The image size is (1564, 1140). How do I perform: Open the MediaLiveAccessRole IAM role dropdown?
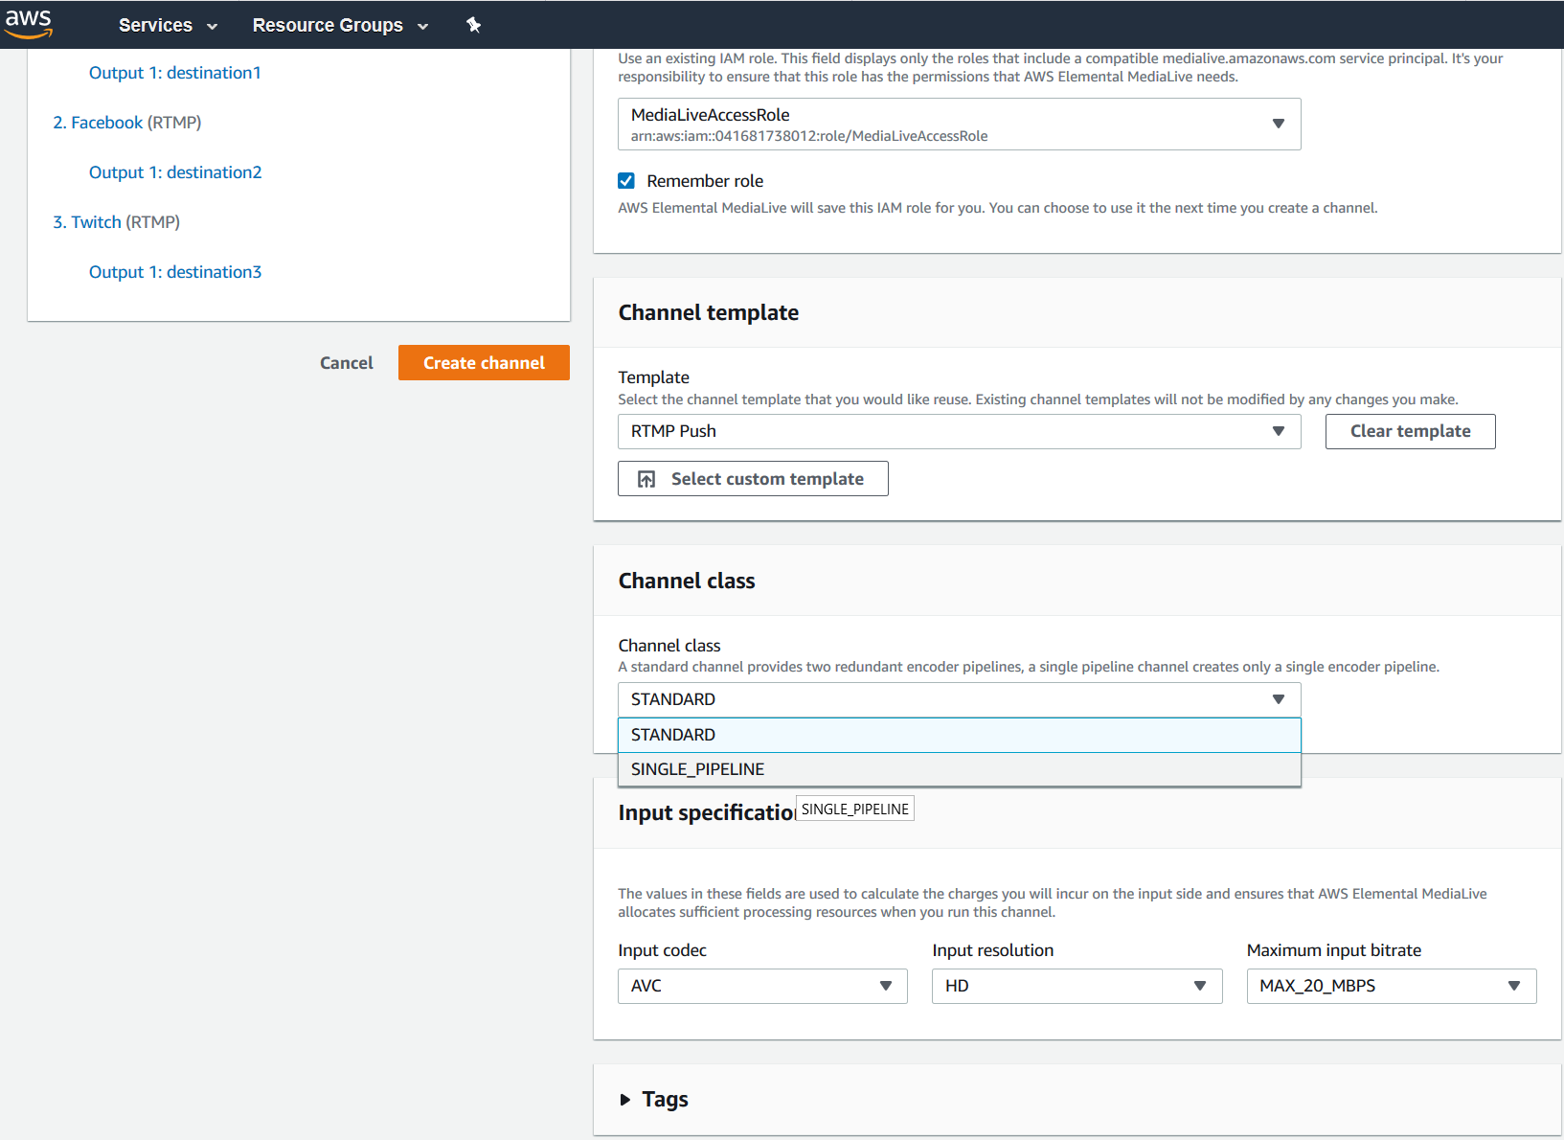pyautogui.click(x=959, y=125)
